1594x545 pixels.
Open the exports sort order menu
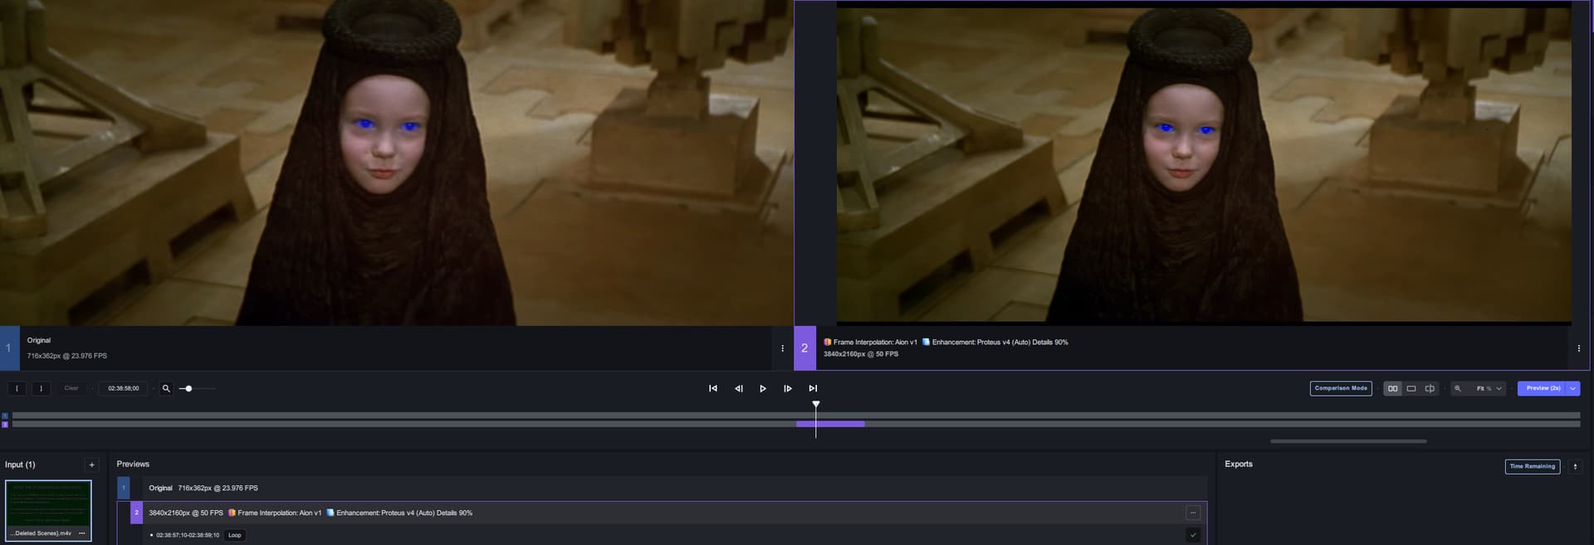click(1575, 466)
